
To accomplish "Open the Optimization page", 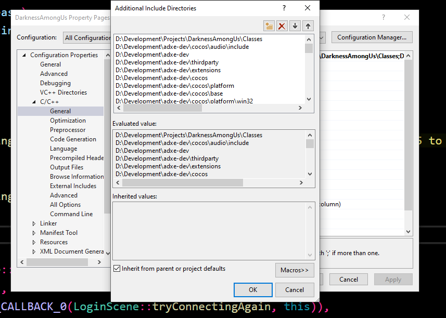I will pos(68,121).
